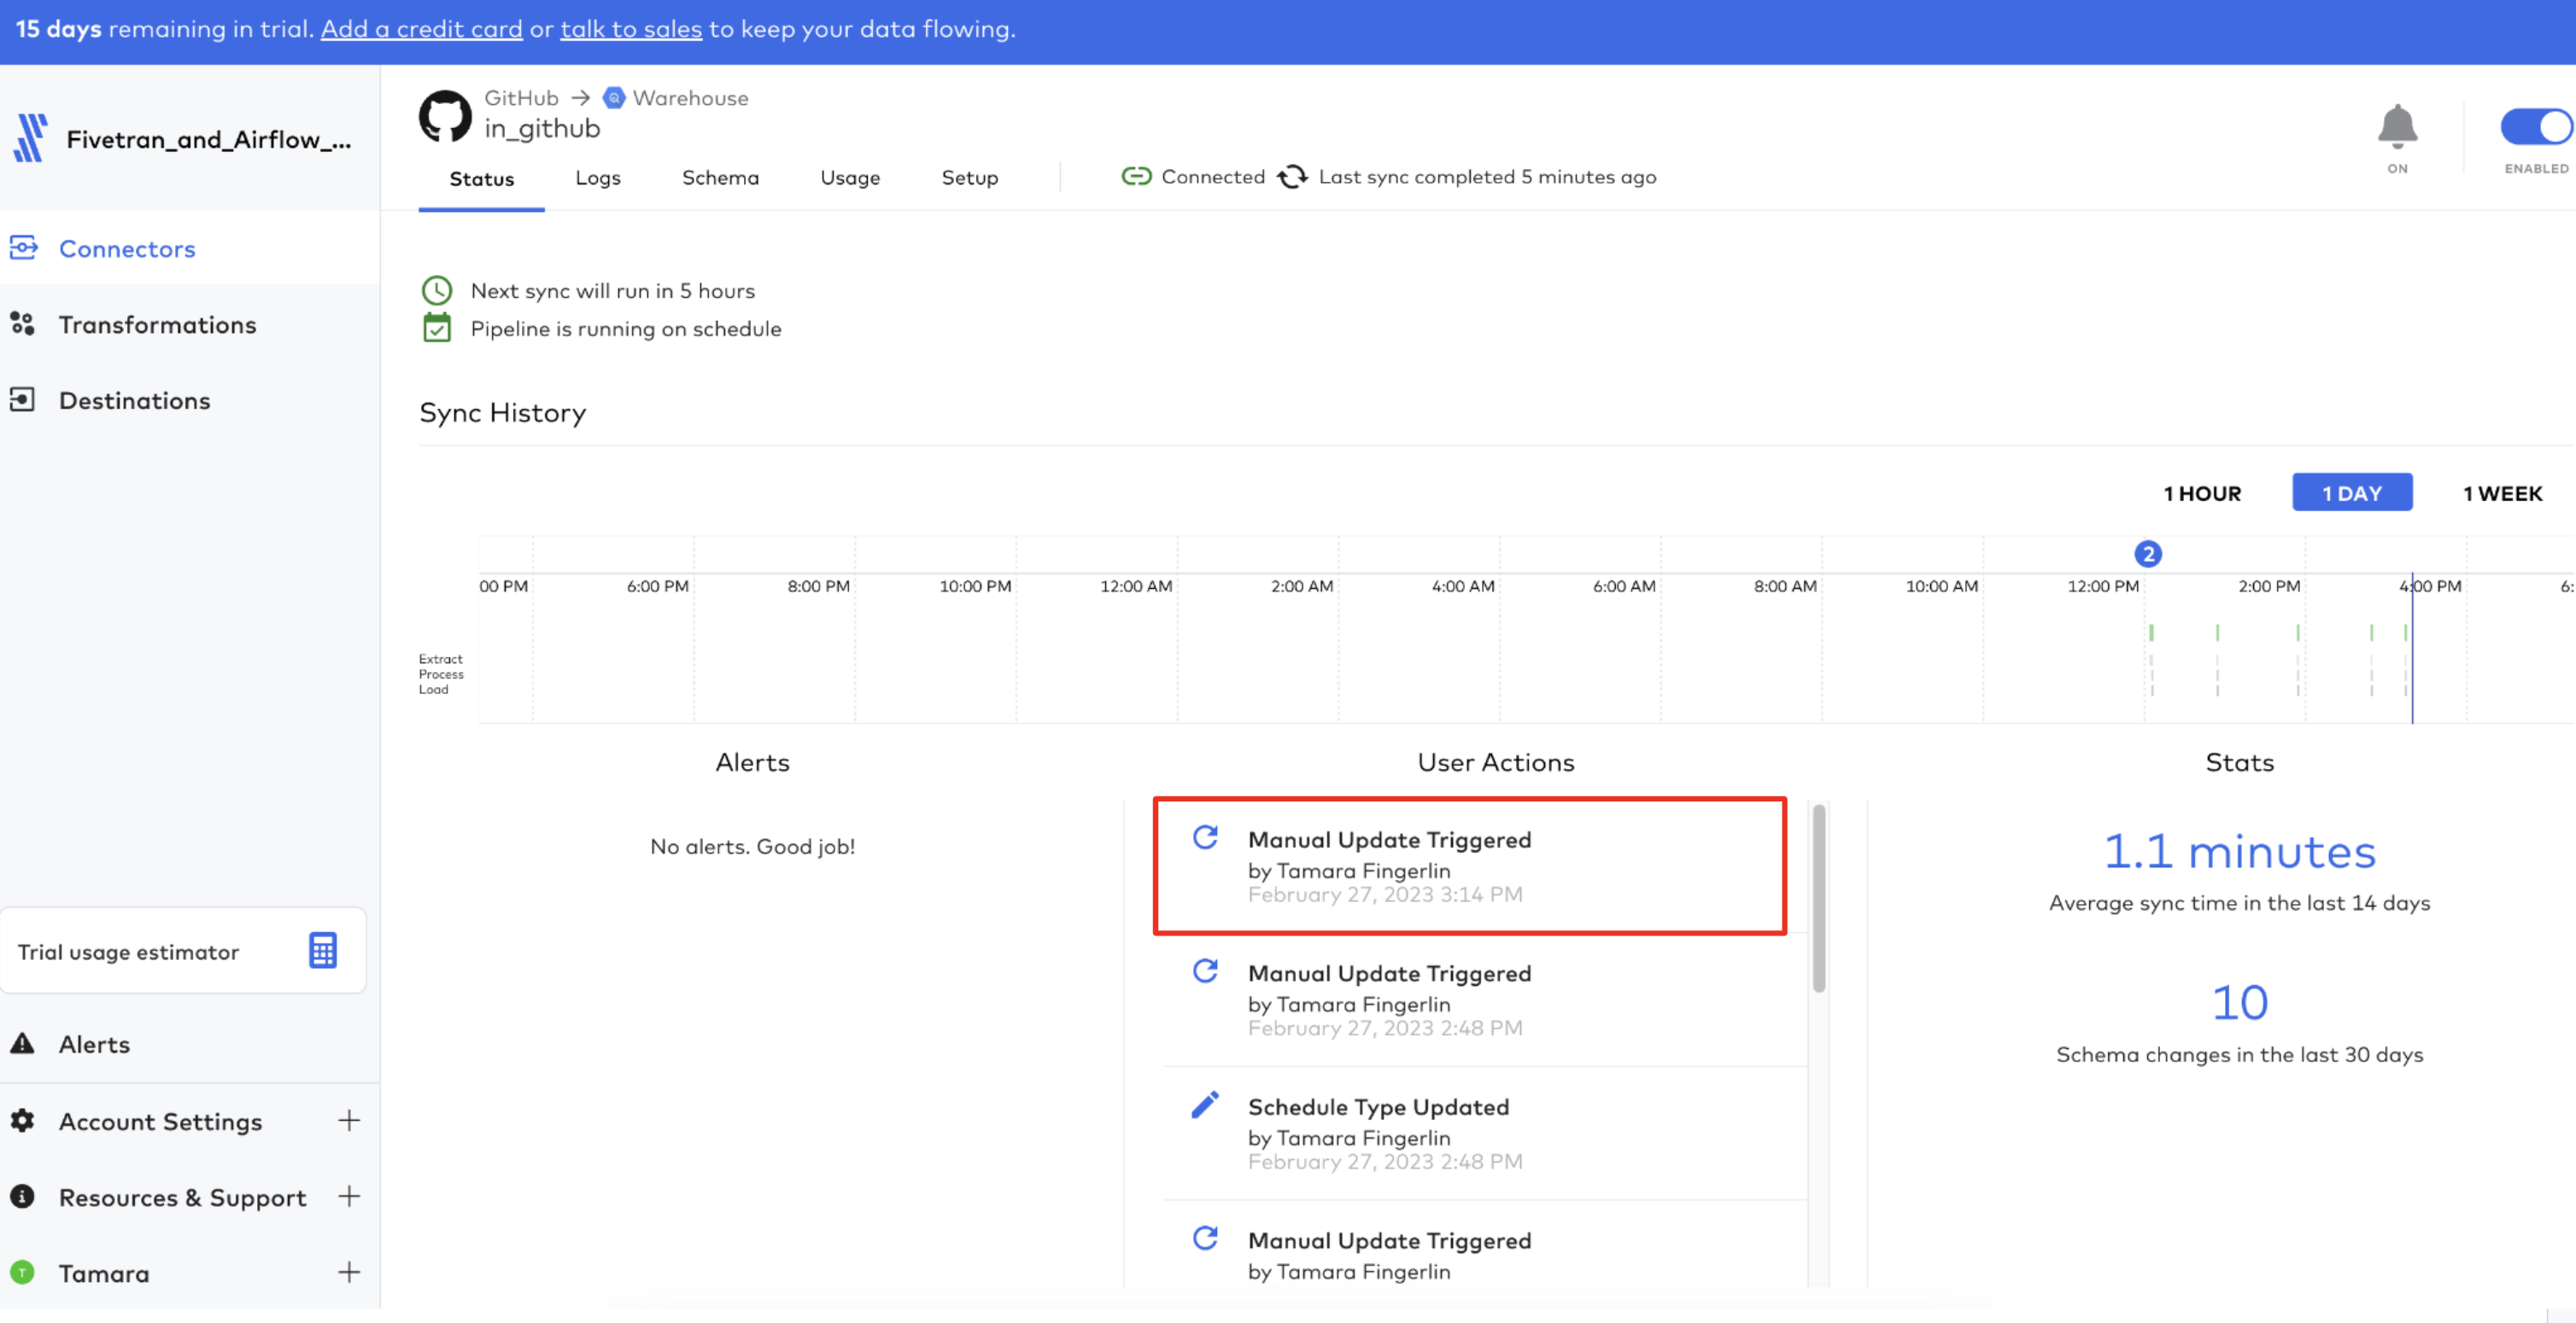Click the Fivetran logo icon

coord(29,137)
